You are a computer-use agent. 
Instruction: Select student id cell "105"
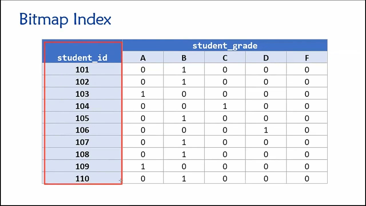click(82, 118)
